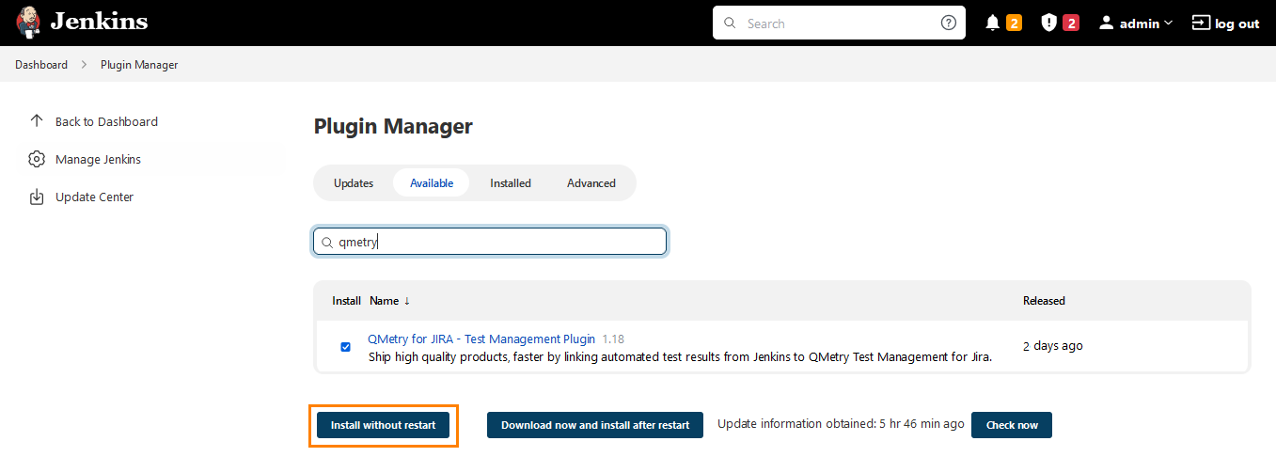Click Download now and install after restart
Image resolution: width=1276 pixels, height=457 pixels.
(x=595, y=425)
